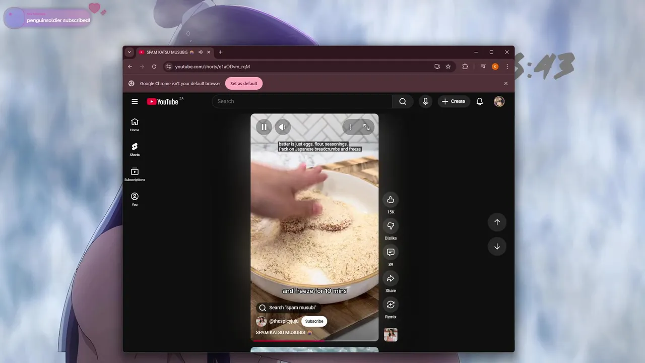This screenshot has width=645, height=363.
Task: Like the SPAM KATSU MUSUBIS short
Action: pyautogui.click(x=391, y=200)
